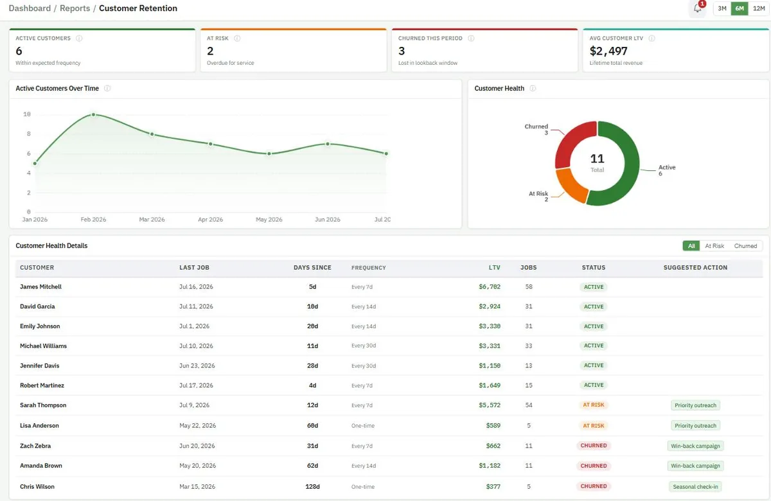Image resolution: width=771 pixels, height=501 pixels.
Task: Click the Avg Customer LTV info icon
Action: pos(652,39)
